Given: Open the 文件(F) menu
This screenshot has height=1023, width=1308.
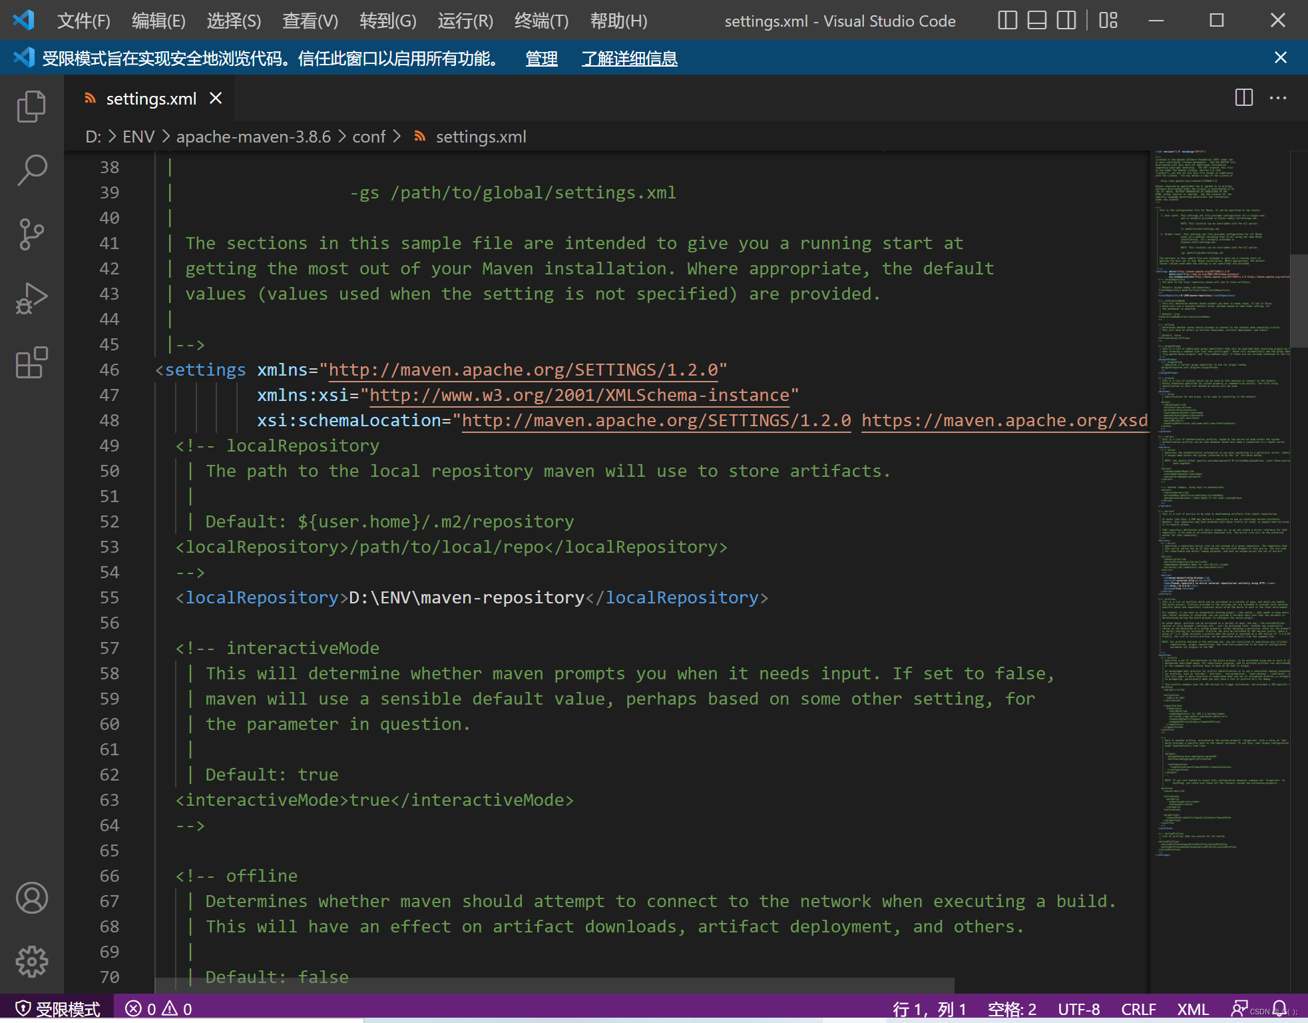Looking at the screenshot, I should (x=83, y=21).
